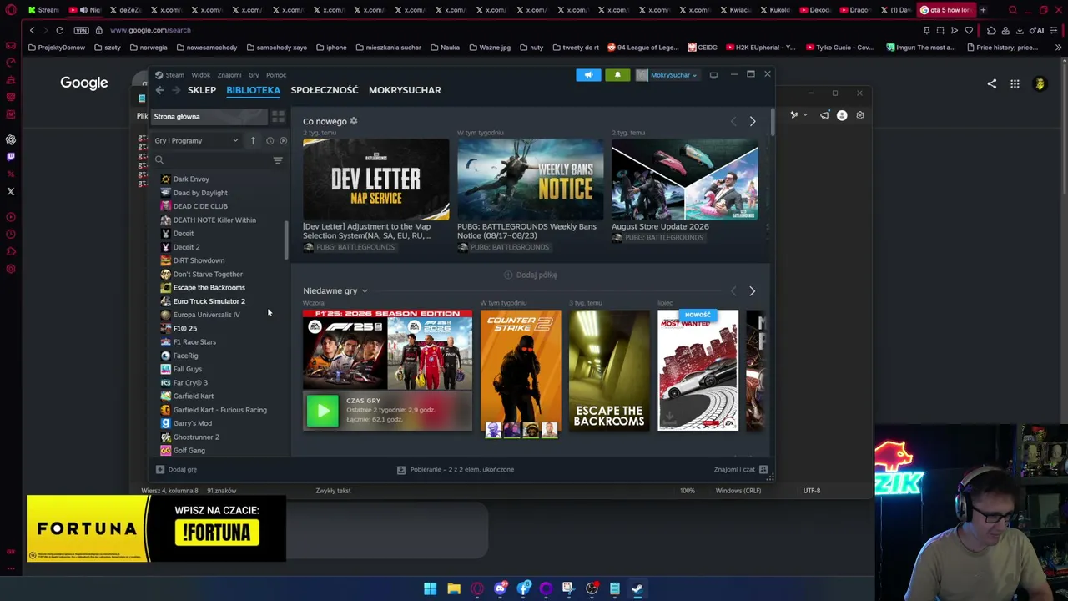Click Notepad 100% zoom status entry
This screenshot has height=601, width=1068.
click(687, 491)
